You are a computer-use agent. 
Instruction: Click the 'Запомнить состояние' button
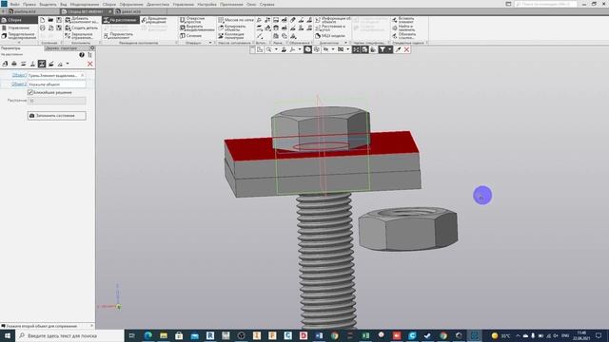tap(57, 116)
